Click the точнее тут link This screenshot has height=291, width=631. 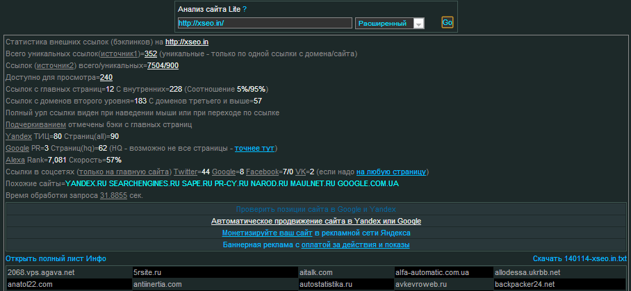click(255, 148)
